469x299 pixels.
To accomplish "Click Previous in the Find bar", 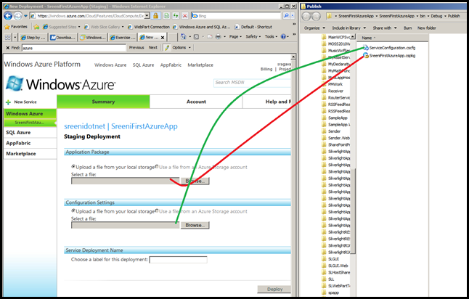I will pos(136,48).
